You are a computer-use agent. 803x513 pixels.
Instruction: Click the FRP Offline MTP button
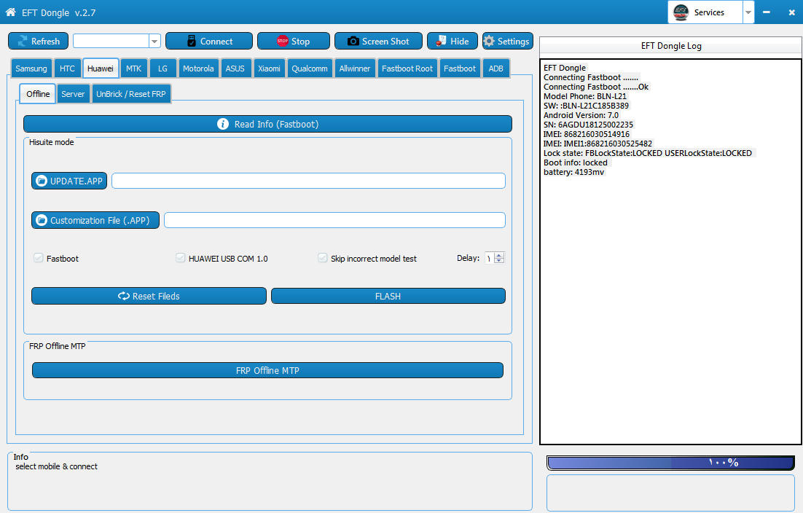[x=268, y=370]
